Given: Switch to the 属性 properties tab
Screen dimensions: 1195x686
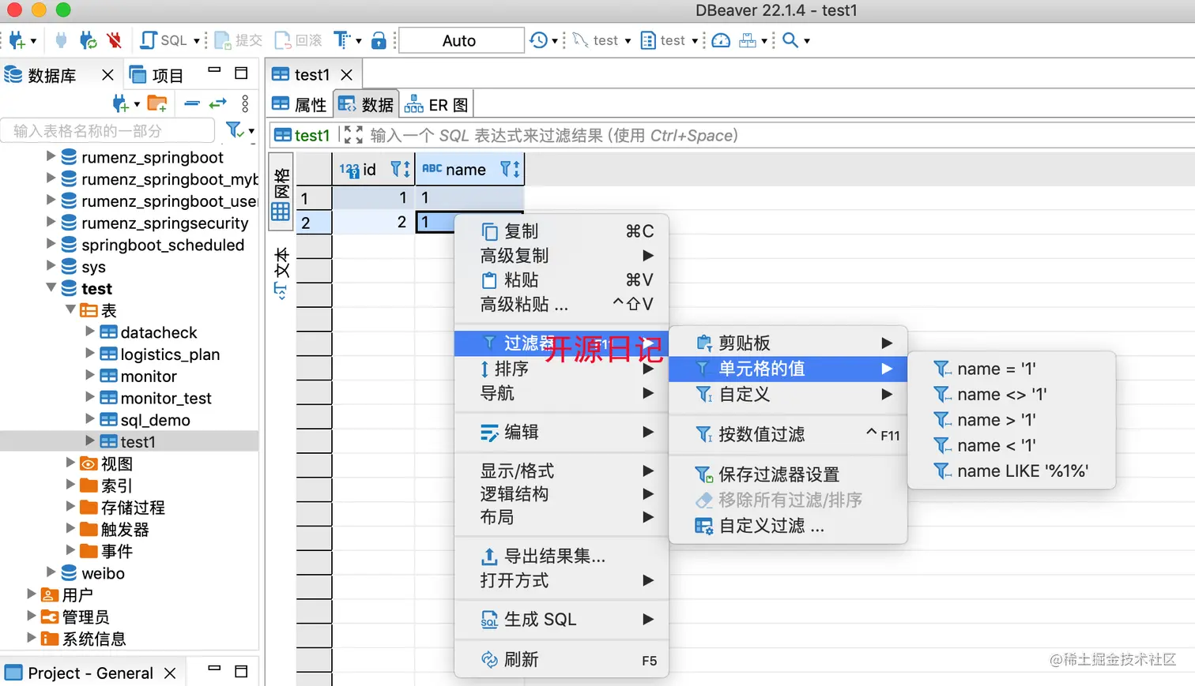Looking at the screenshot, I should (299, 104).
